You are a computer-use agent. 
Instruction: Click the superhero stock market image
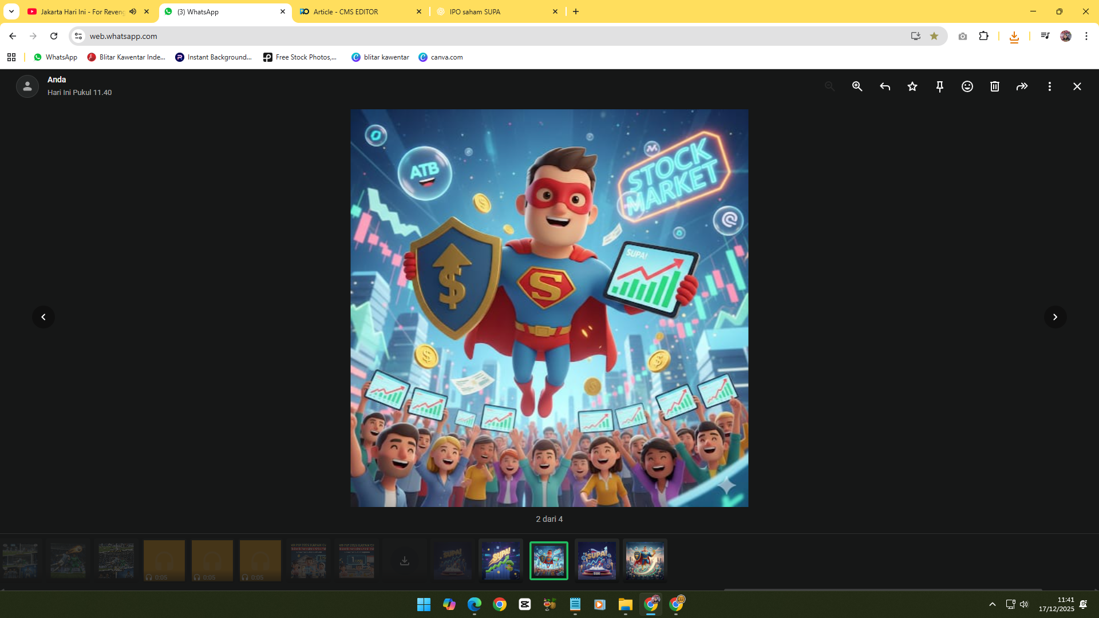click(549, 308)
